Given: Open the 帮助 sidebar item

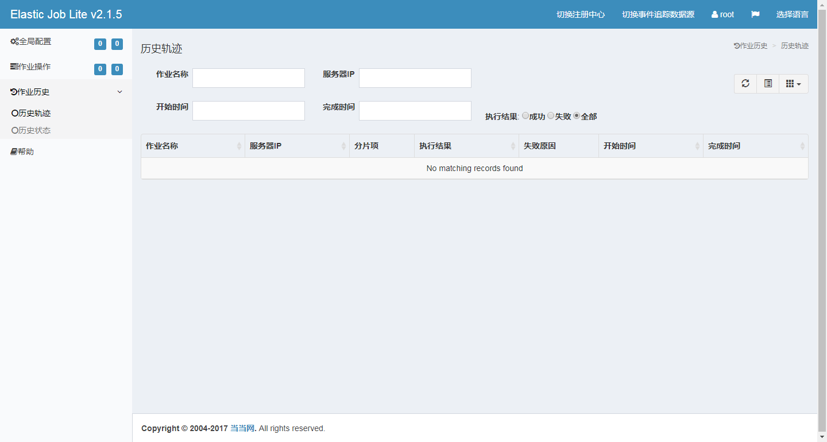Looking at the screenshot, I should (25, 152).
